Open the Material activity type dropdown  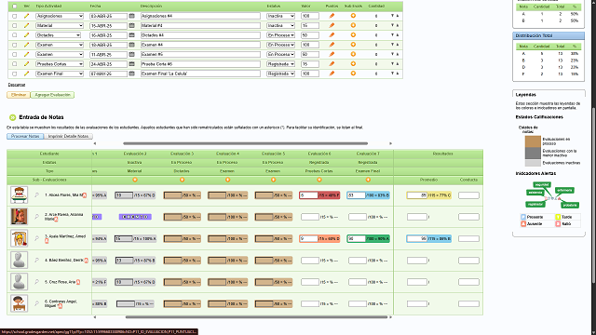click(x=60, y=25)
